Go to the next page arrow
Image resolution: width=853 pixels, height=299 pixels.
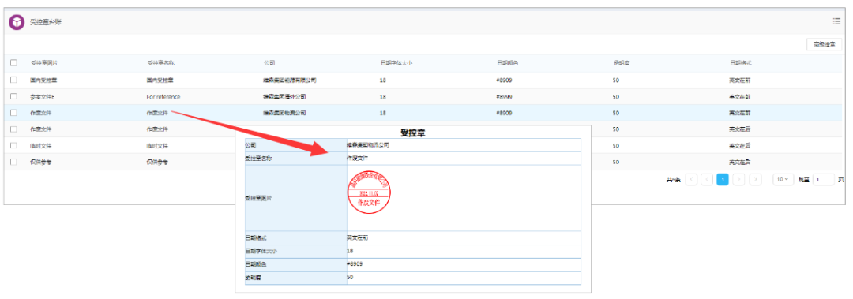pyautogui.click(x=738, y=179)
